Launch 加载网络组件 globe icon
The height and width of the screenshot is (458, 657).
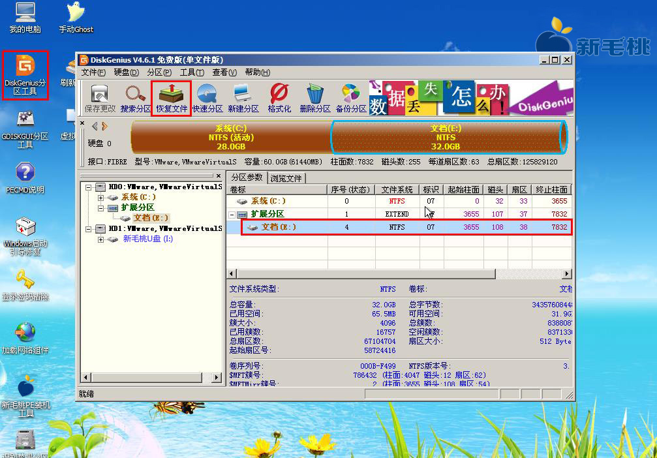[25, 338]
